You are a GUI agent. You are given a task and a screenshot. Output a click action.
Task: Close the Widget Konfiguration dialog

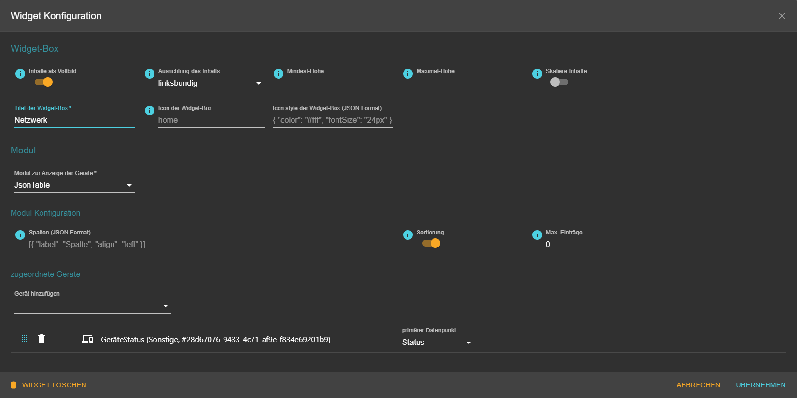click(782, 16)
